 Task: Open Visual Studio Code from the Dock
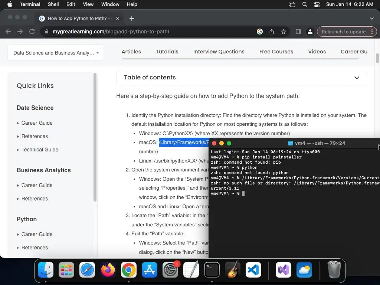[x=253, y=270]
